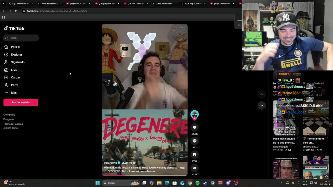The width and height of the screenshot is (333, 187).
Task: Open the mrkeroro10 profile avatar beside video
Action: 194,114
